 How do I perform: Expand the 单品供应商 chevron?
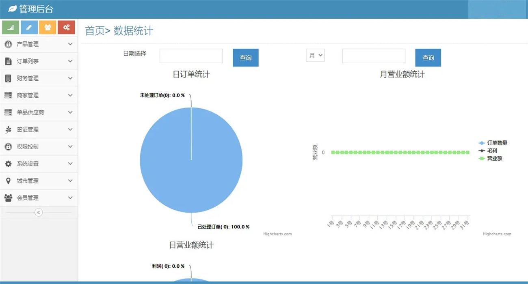coord(70,112)
